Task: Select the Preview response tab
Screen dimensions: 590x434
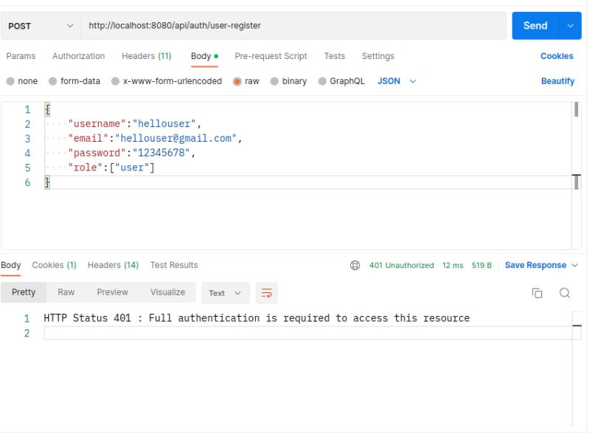Action: pos(112,292)
